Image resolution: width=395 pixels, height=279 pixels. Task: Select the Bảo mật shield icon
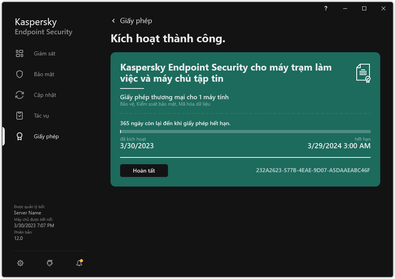click(x=20, y=74)
